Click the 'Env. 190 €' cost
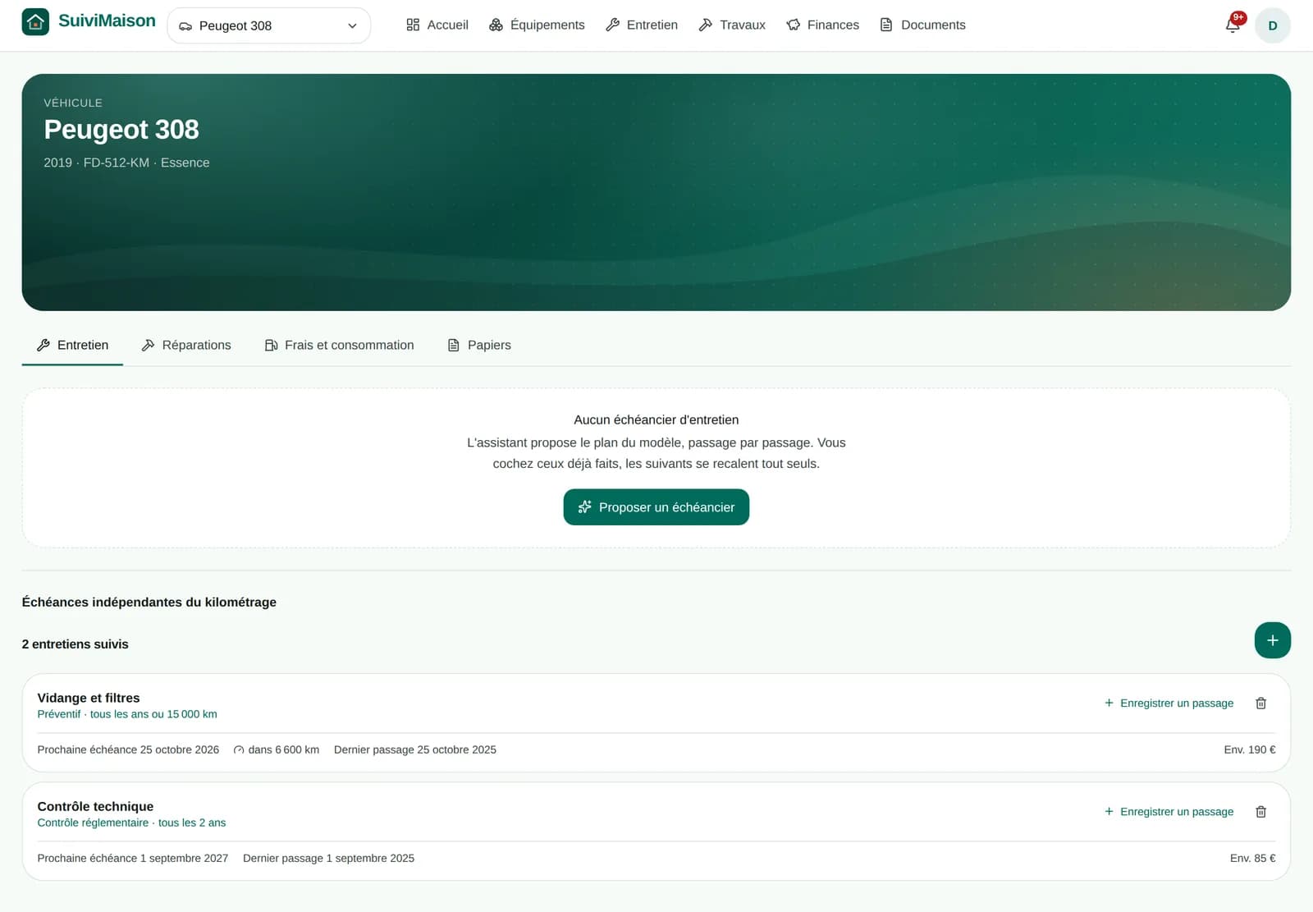1313x912 pixels. (x=1250, y=749)
